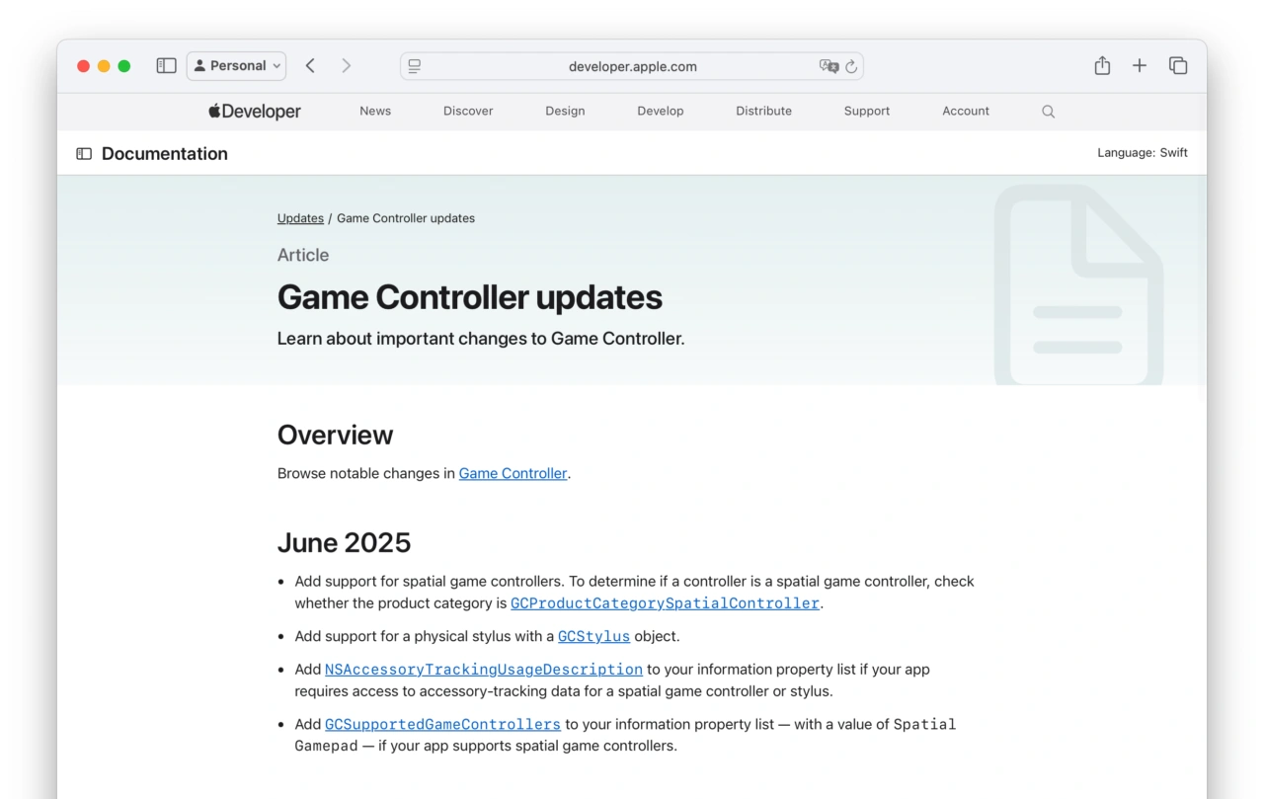Viewport: 1264px width, 799px height.
Task: Open the Develop menu item
Action: pos(660,112)
